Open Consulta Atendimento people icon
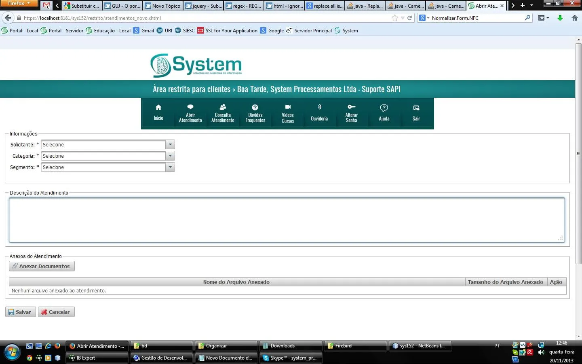This screenshot has width=582, height=364. point(223,107)
